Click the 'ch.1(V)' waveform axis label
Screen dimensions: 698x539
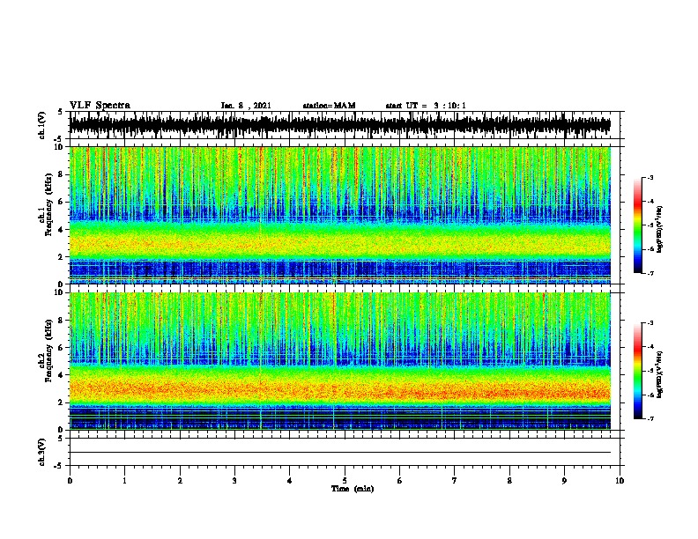coord(42,125)
